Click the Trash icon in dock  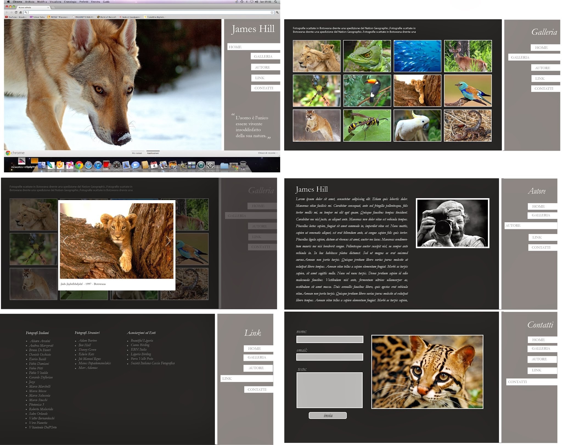[243, 165]
